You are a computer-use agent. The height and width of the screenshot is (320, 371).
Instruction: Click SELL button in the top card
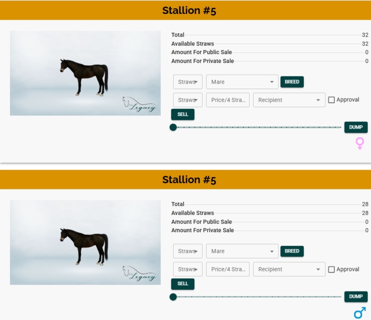pos(182,115)
